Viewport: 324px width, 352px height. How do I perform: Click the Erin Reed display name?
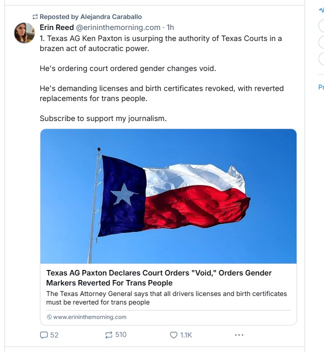(x=56, y=27)
